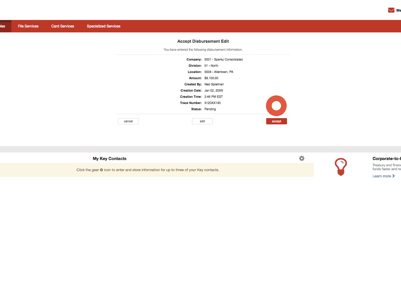The height and width of the screenshot is (281, 401).
Task: Open the Specialized Services menu
Action: click(103, 26)
